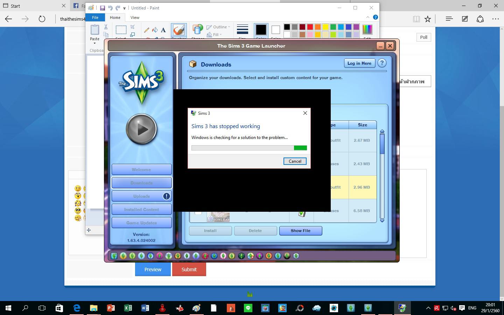
Task: Click the Uploads alert exclamation icon
Action: (x=167, y=196)
